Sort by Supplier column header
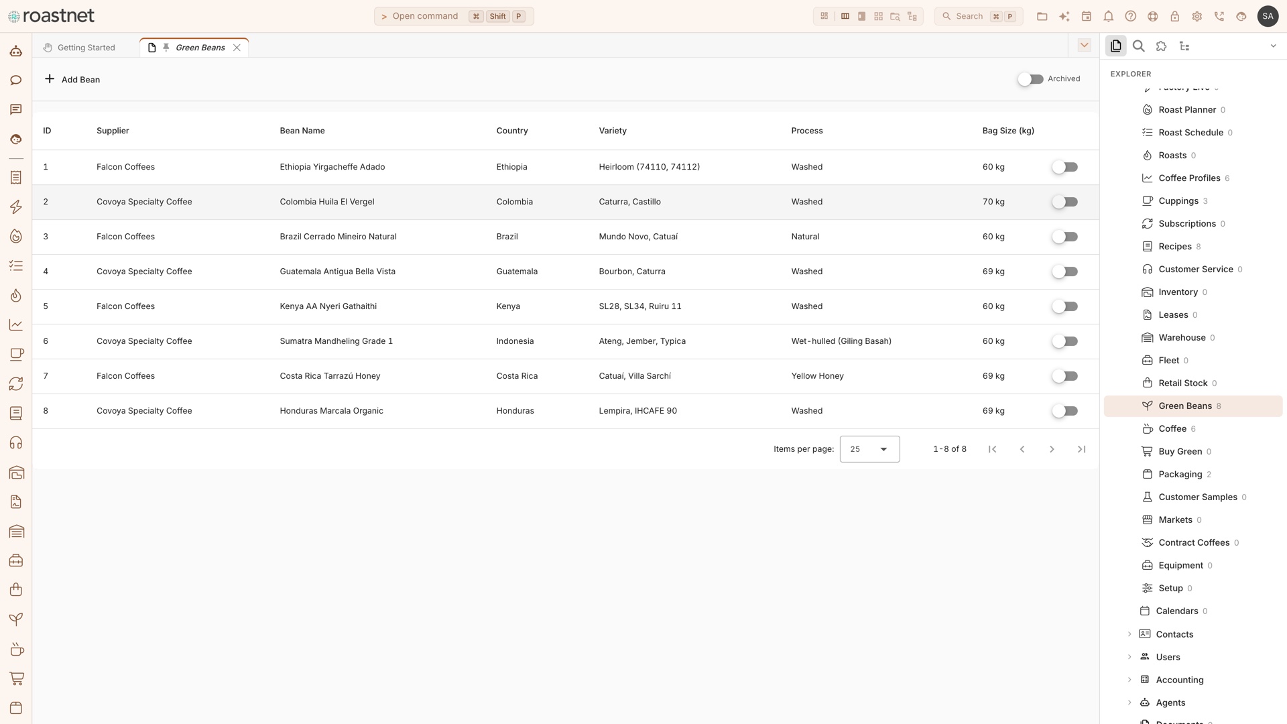Viewport: 1287px width, 724px height. [113, 131]
